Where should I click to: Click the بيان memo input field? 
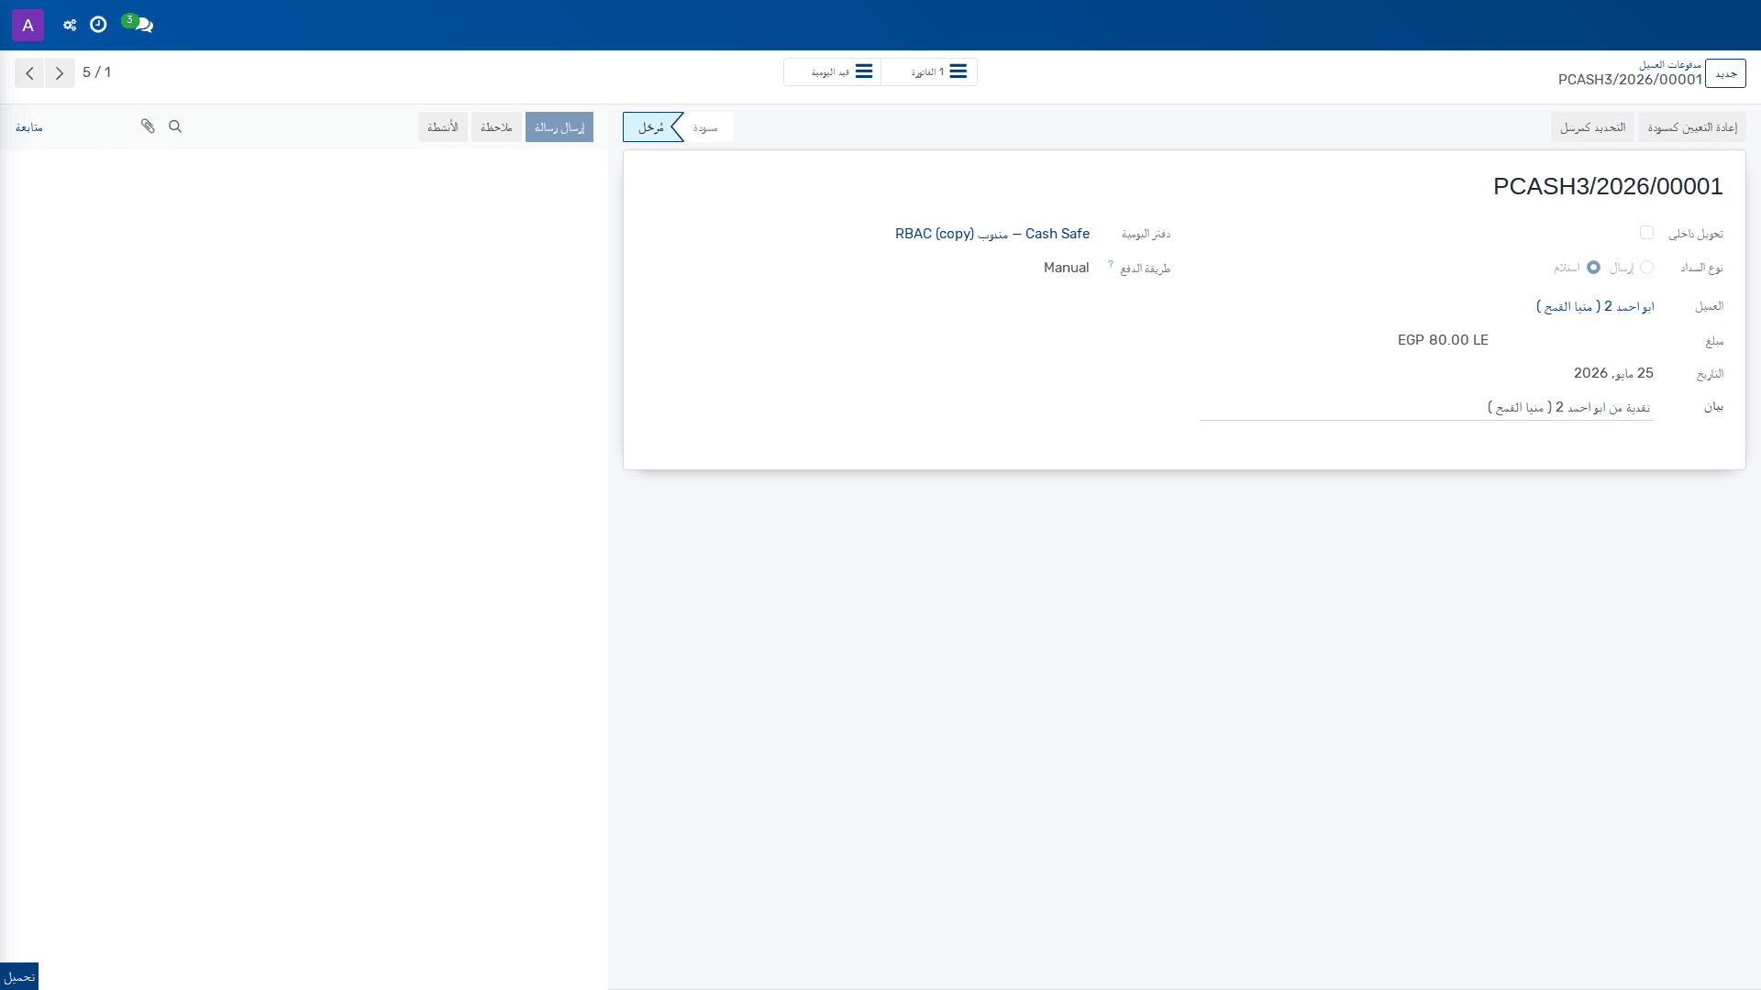1426,408
